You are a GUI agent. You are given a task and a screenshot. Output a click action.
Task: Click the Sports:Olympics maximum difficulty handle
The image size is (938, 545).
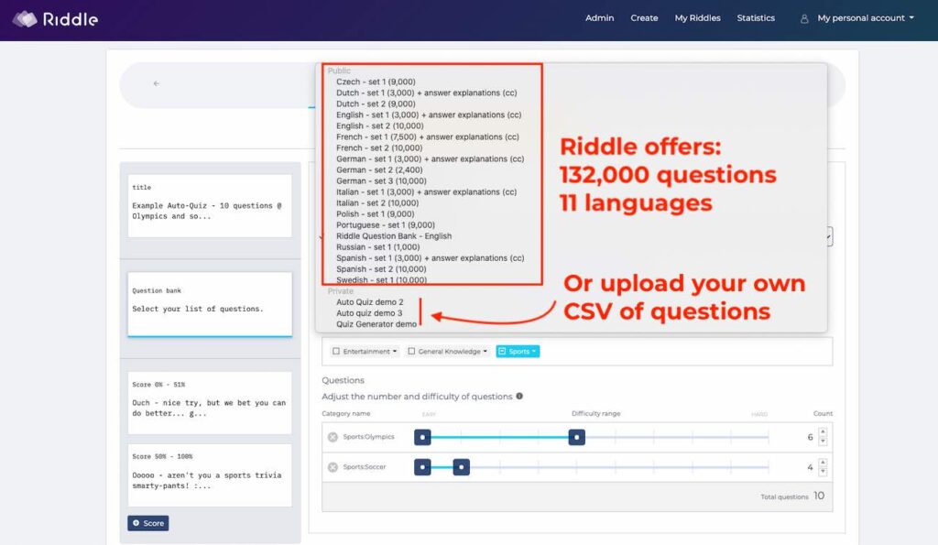(x=577, y=437)
